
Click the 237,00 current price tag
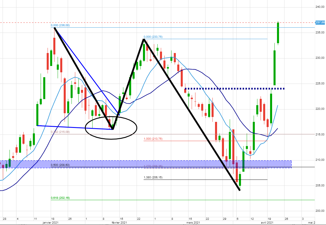[321, 22]
